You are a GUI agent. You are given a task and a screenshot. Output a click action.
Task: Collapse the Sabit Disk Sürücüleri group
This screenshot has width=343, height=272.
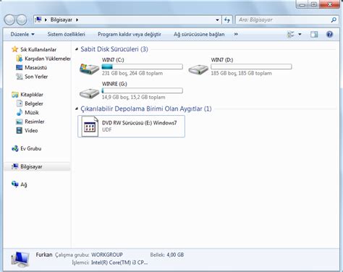(77, 49)
